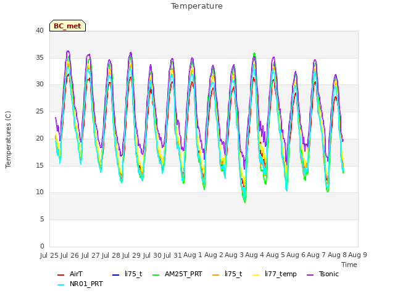The height and width of the screenshot is (296, 395).
Task: Click the 10 y-axis tick label
Action: (39, 192)
